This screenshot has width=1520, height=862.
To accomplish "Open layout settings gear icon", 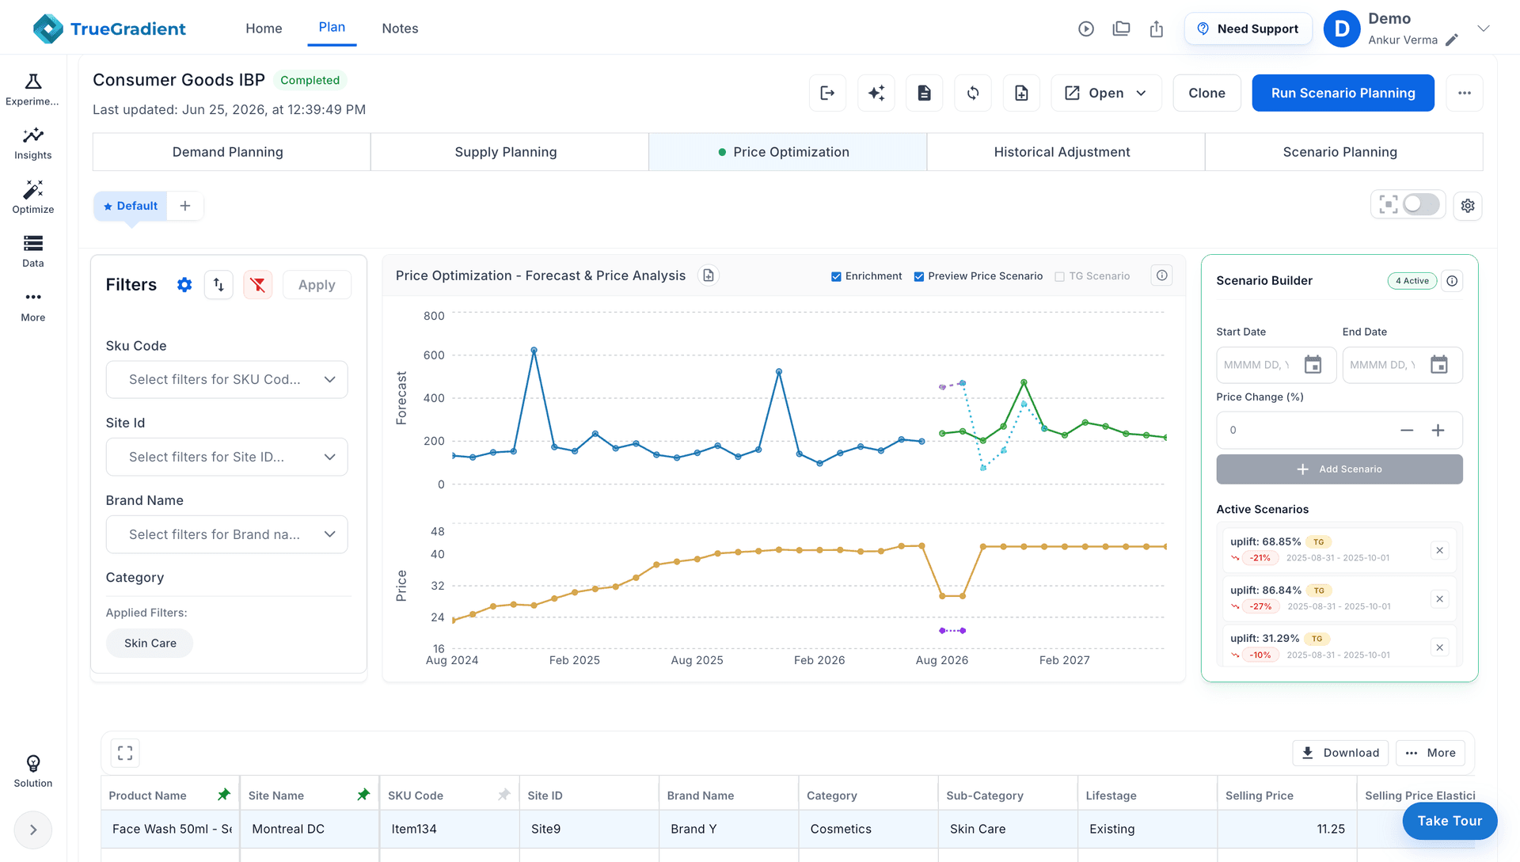I will (1468, 206).
